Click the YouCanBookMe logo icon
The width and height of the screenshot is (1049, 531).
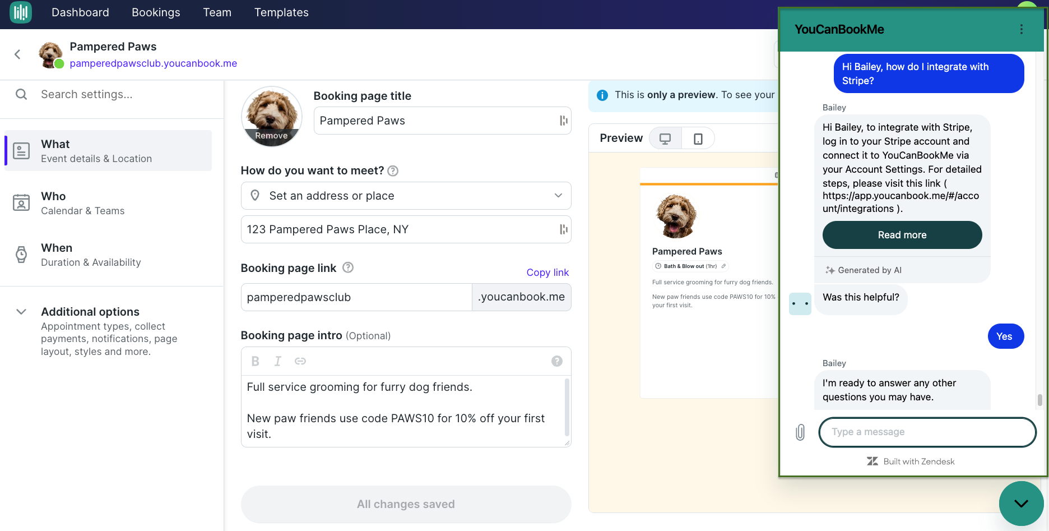pyautogui.click(x=21, y=12)
